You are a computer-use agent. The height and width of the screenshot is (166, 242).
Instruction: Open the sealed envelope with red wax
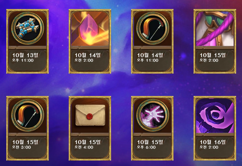90,115
